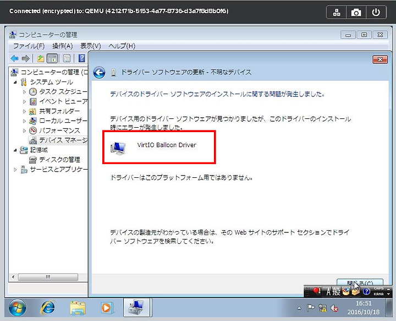This screenshot has width=396, height=321.
Task: Click the noVNC Ctrl-Alt-Del send icon
Action: [337, 12]
